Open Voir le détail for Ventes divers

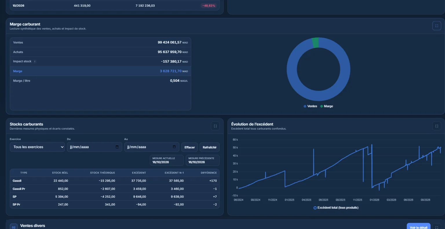click(418, 227)
